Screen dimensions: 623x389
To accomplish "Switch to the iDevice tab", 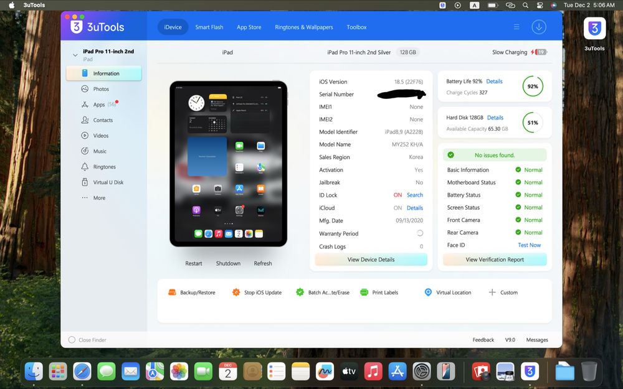I will [x=173, y=27].
